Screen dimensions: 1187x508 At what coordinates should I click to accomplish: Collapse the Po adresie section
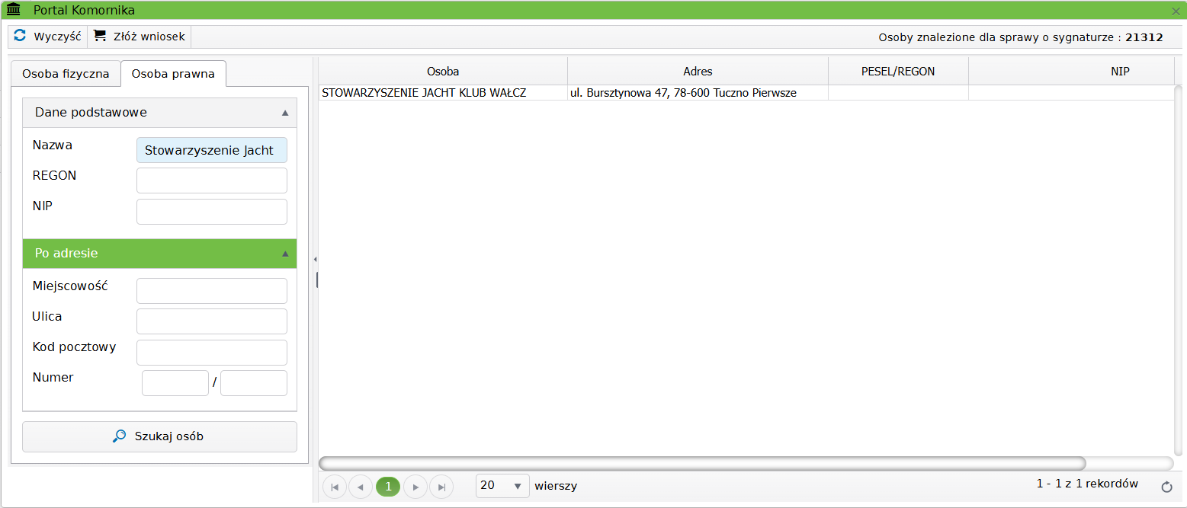pos(285,254)
